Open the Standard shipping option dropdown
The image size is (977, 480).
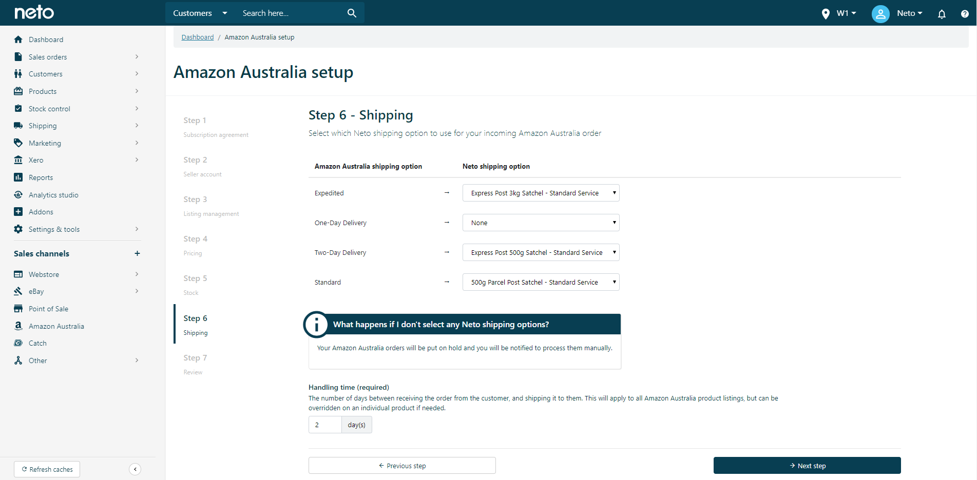click(541, 282)
